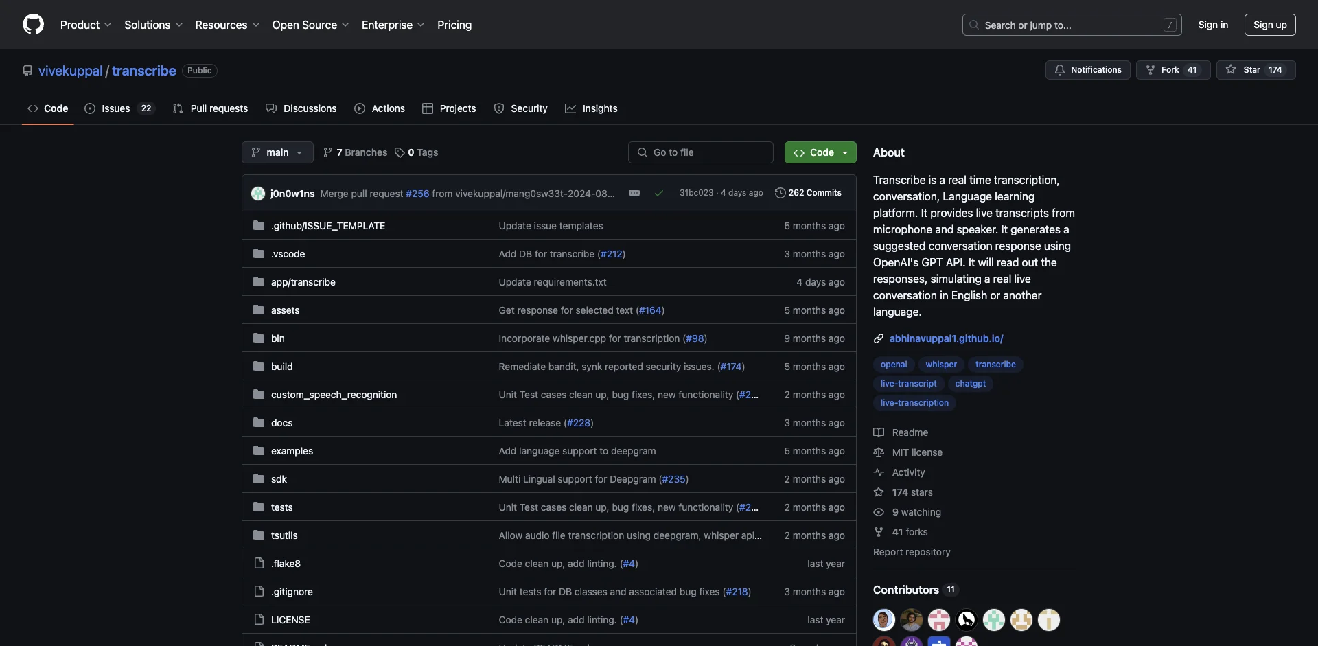
Task: Click the commit message ellipsis expander icon
Action: pyautogui.click(x=634, y=193)
